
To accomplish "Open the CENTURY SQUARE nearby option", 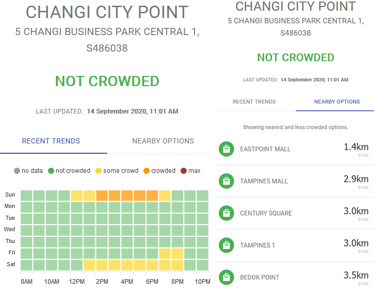I will click(295, 213).
